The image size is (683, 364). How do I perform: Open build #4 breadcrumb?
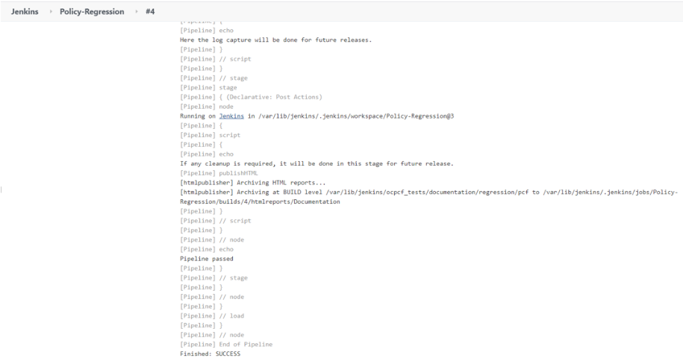pyautogui.click(x=150, y=12)
